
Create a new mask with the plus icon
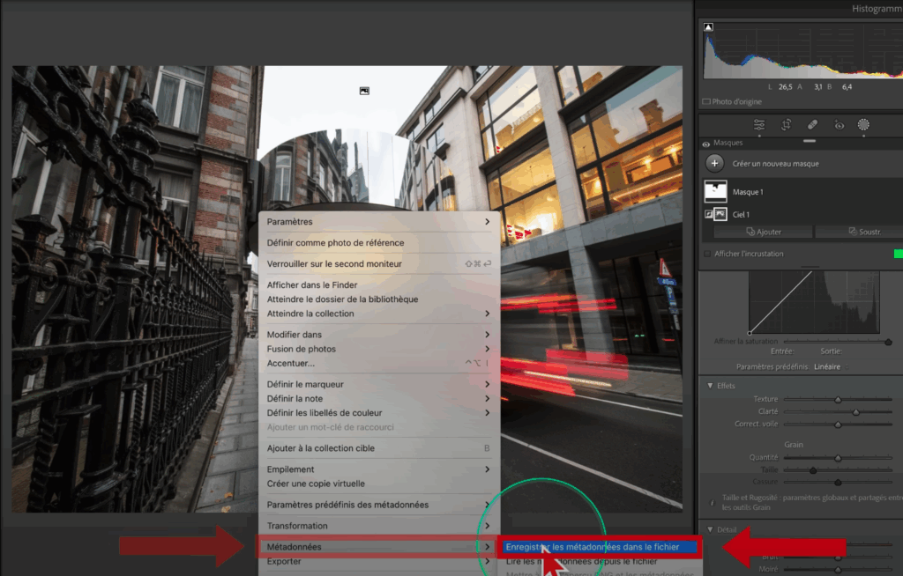pos(714,164)
